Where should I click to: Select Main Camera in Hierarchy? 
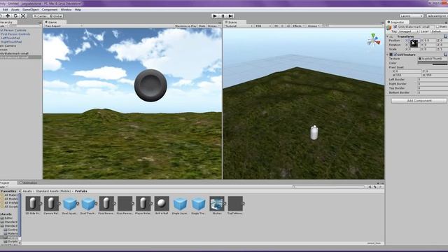click(x=8, y=45)
